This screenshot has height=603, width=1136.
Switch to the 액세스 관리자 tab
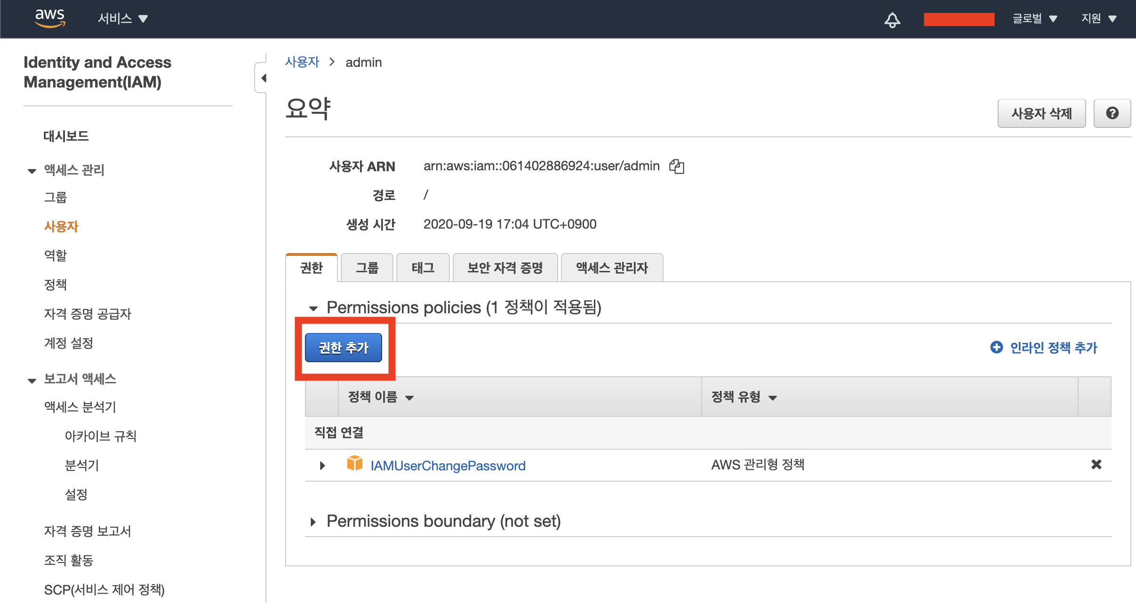pyautogui.click(x=612, y=268)
